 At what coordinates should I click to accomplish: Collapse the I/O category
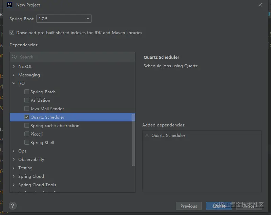[14, 83]
